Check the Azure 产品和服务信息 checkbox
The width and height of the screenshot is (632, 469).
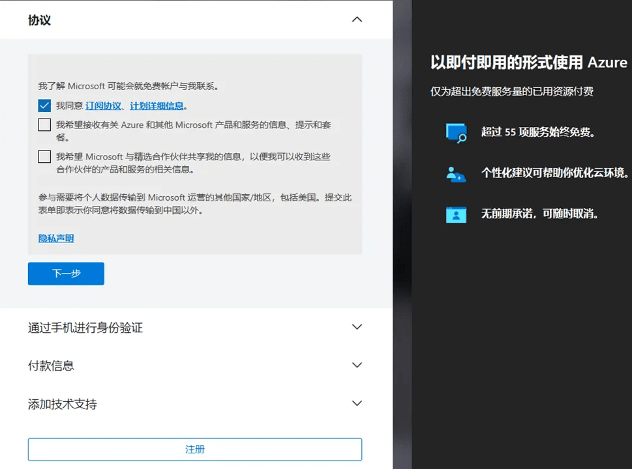(x=44, y=125)
